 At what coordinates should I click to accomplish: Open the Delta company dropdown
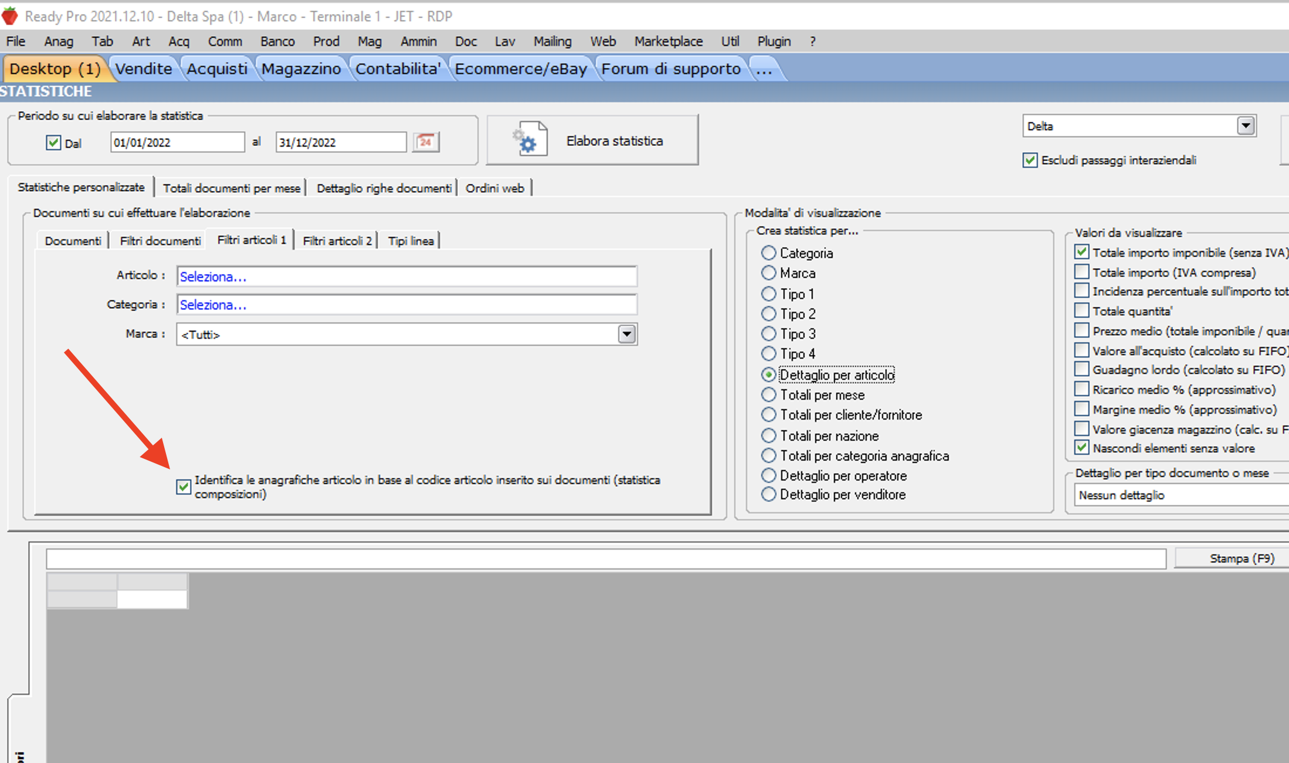tap(1245, 125)
